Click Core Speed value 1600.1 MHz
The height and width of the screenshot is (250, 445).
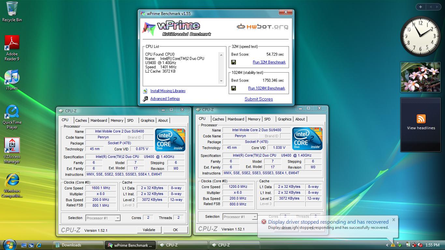click(x=101, y=188)
